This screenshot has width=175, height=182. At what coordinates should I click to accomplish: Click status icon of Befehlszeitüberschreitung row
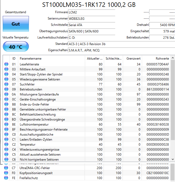click(6, 114)
